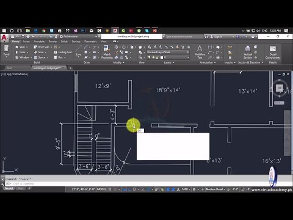The image size is (293, 220).
Task: Click the Save icon in quick access toolbar
Action: click(x=23, y=37)
